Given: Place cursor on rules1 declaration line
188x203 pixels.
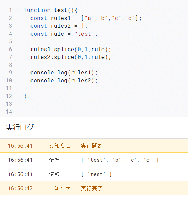Looking at the screenshot, I should click(86, 18).
